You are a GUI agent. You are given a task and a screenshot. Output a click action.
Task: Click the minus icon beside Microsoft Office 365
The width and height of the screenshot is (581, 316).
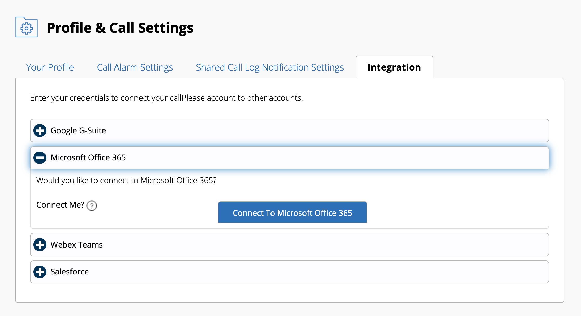[40, 157]
